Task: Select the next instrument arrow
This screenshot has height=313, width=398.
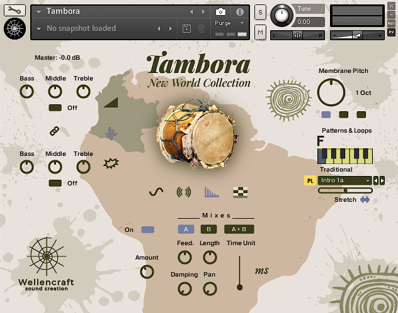Action: [203, 12]
